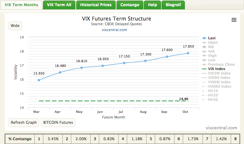
Task: Toggle the Last series in legend
Action: pyautogui.click(x=212, y=38)
